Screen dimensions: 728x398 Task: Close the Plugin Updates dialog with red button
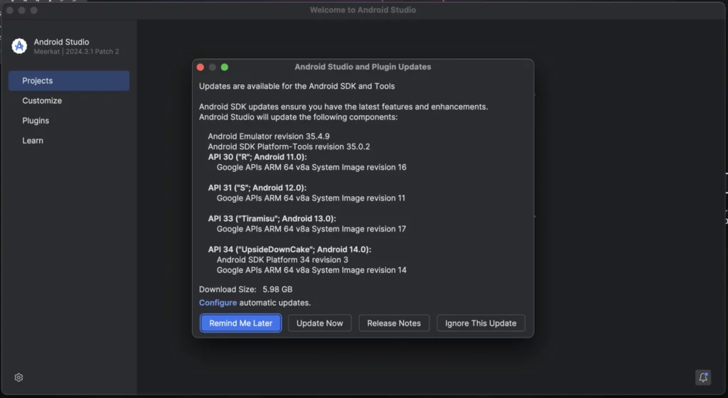[x=200, y=68]
